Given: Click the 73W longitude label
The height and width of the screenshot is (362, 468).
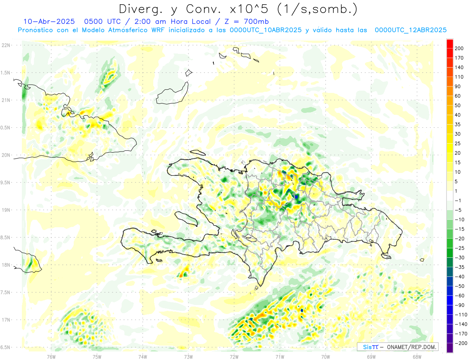Looking at the screenshot, I should (x=188, y=357).
